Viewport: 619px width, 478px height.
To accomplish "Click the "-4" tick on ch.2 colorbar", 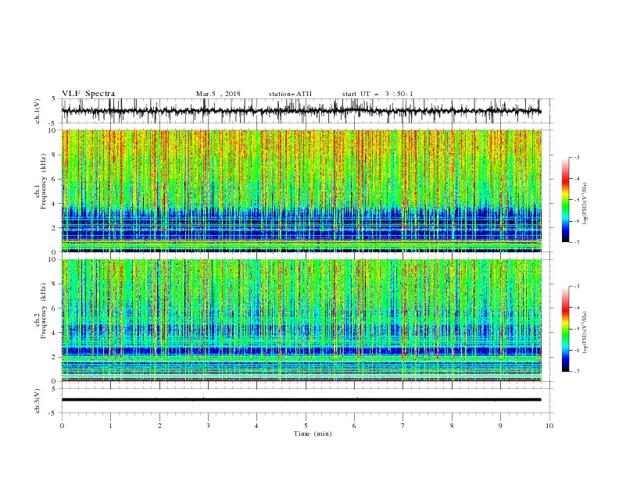I will [576, 308].
